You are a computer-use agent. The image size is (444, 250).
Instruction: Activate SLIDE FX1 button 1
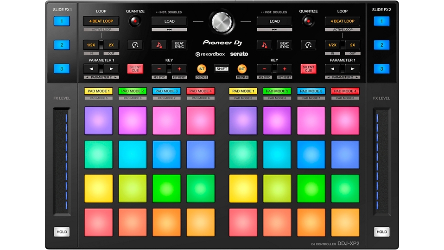[x=62, y=21]
